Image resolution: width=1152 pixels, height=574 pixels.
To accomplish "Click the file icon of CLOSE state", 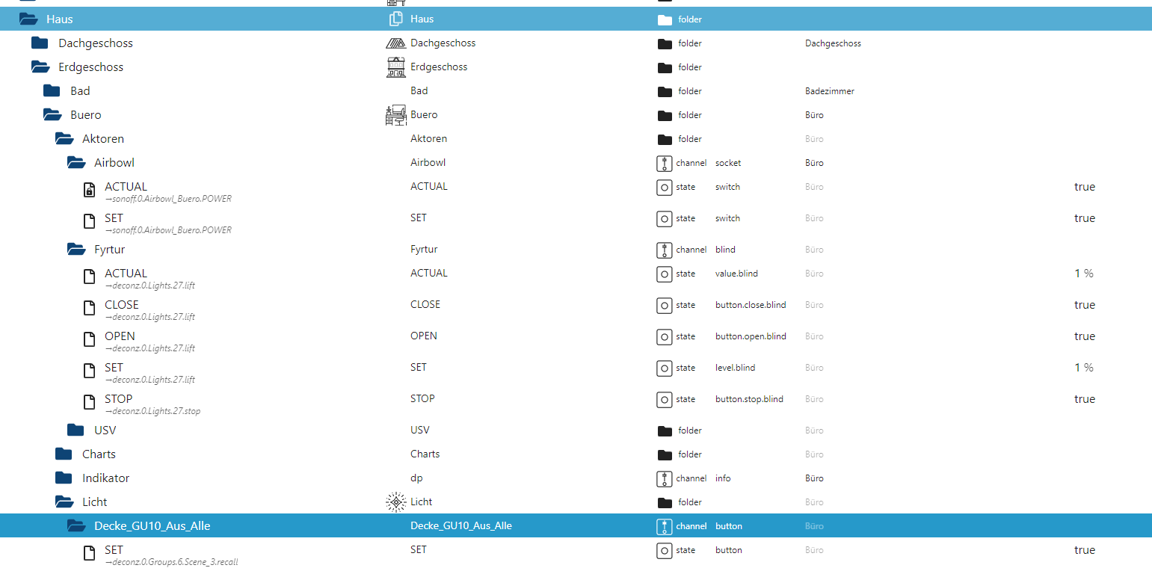I will [89, 308].
